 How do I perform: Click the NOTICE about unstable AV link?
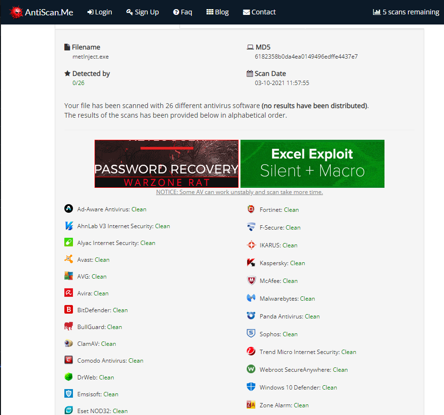coord(239,192)
